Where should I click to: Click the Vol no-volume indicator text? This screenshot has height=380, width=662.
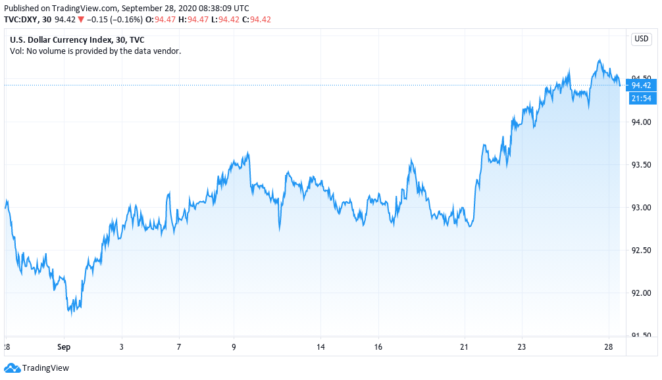click(x=95, y=51)
